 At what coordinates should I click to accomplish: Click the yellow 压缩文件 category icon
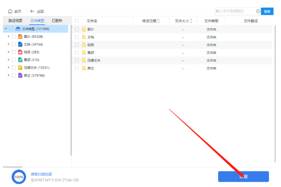pos(20,68)
